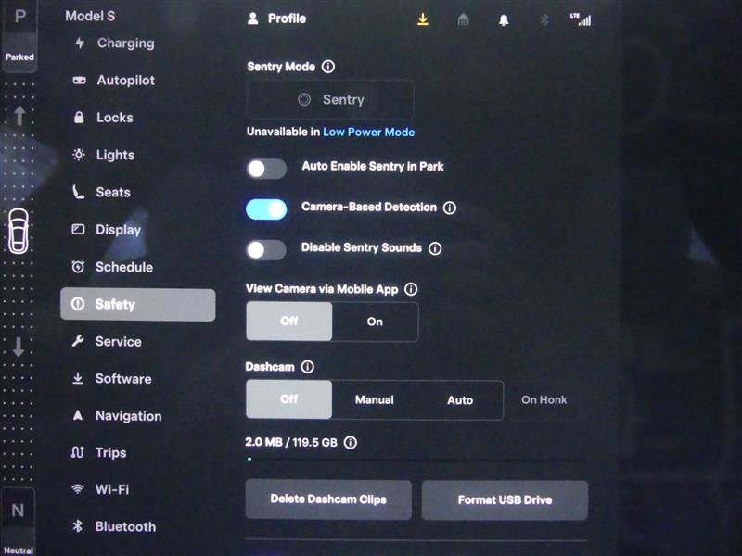
Task: Enable Auto Enable Sentry in Park
Action: pos(266,168)
